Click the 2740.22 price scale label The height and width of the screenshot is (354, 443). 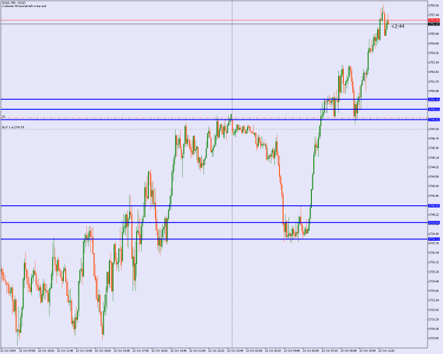pyautogui.click(x=434, y=215)
